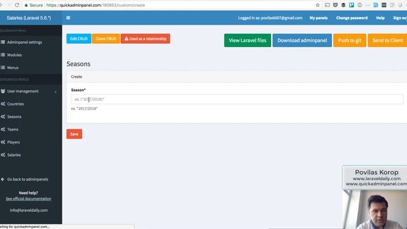Click the Adminpanel settings list icon
This screenshot has height=229, width=407.
coord(3,42)
